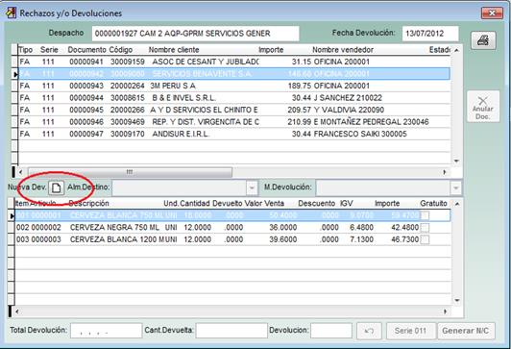The image size is (511, 349).
Task: Click items grid scroll up arrow
Action: pyautogui.click(x=457, y=204)
